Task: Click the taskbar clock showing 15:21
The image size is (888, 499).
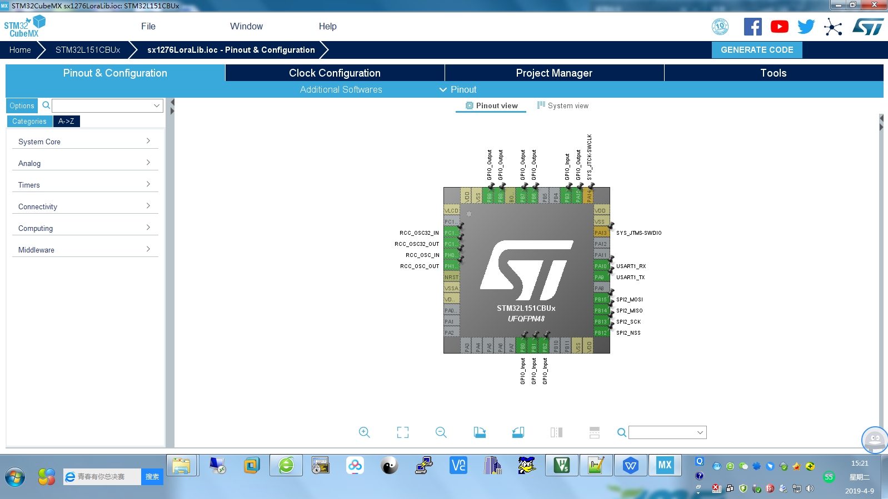Action: tap(860, 463)
